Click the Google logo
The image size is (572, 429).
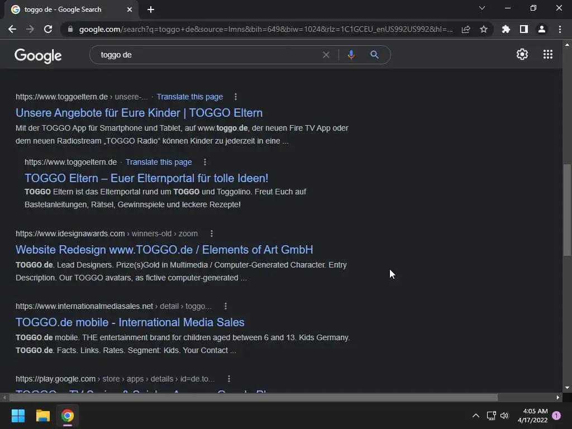pos(38,56)
